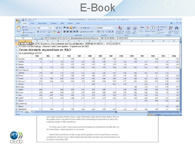
Task: Open Customize Quick Access Toolbar dropdown
Action: pos(35,20)
